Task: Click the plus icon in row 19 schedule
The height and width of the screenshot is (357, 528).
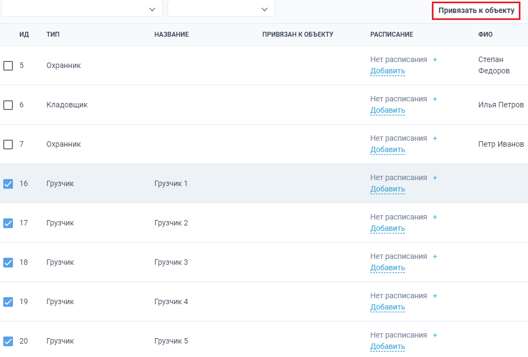Action: coord(435,296)
